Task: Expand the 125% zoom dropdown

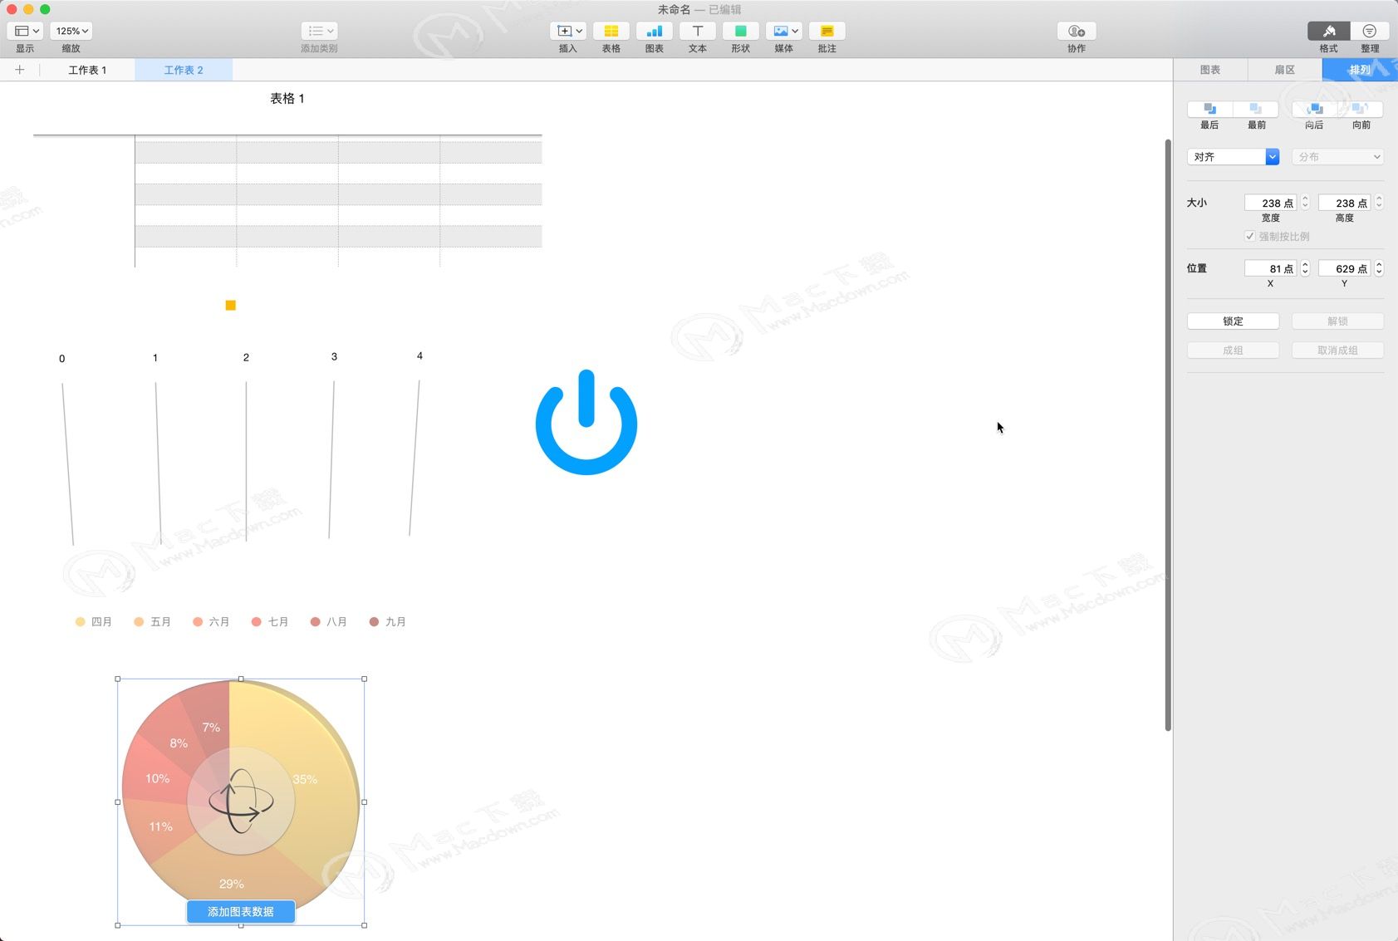Action: (x=71, y=32)
